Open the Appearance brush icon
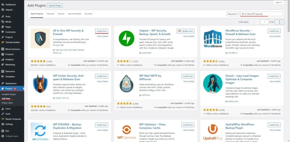The width and height of the screenshot is (290, 142). click(3, 83)
